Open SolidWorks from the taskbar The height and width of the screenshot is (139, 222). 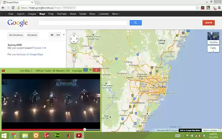tap(46, 136)
